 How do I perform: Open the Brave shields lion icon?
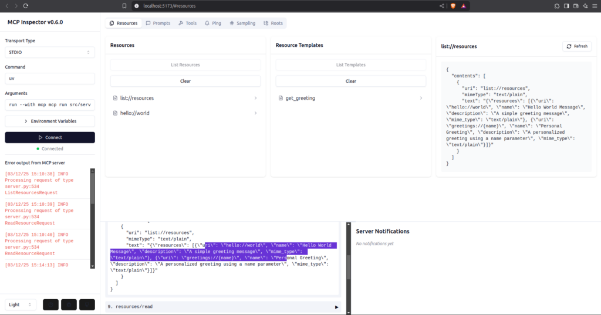(x=453, y=6)
